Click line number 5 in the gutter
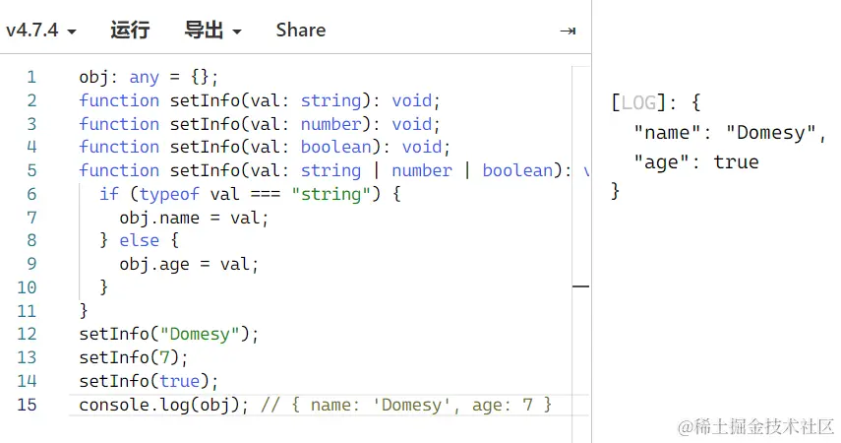The image size is (841, 443). 31,170
